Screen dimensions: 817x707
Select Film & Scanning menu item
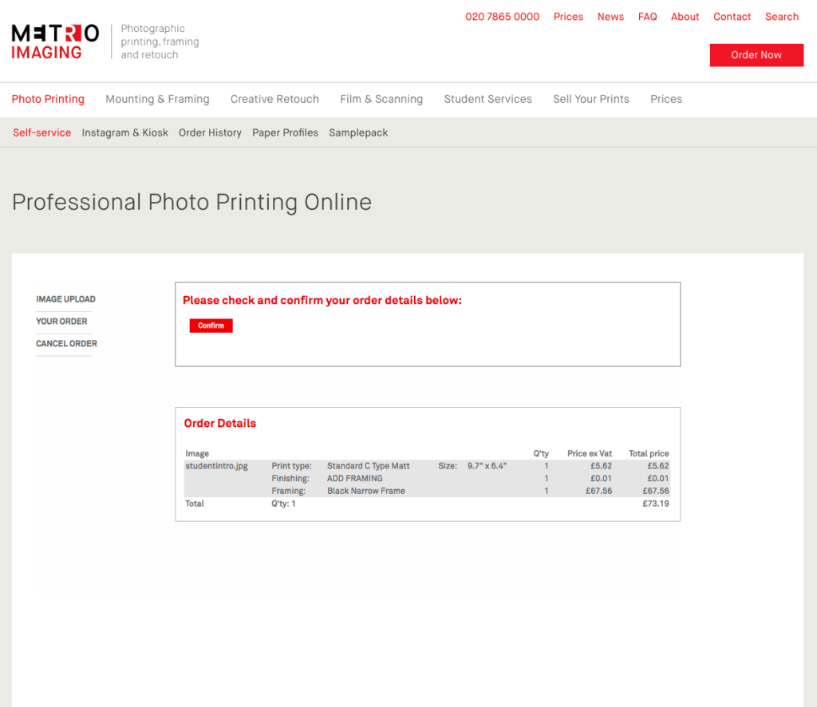(381, 99)
